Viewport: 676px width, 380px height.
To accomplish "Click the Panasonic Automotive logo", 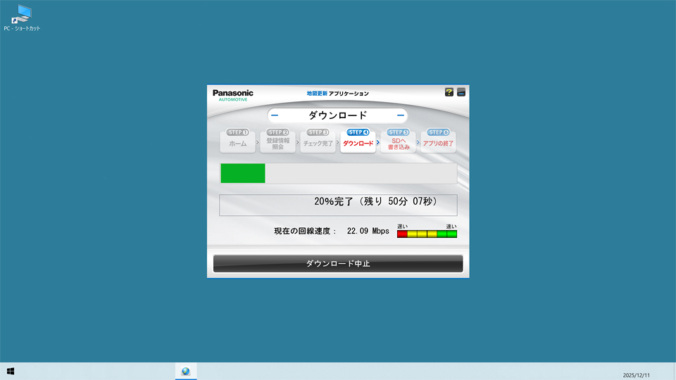I will (x=233, y=95).
